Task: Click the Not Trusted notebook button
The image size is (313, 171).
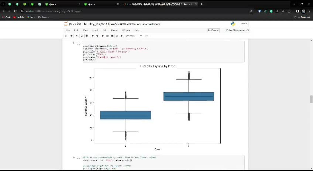Action: click(x=213, y=30)
